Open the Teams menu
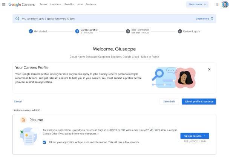This screenshot has height=157, width=230. (x=43, y=5)
